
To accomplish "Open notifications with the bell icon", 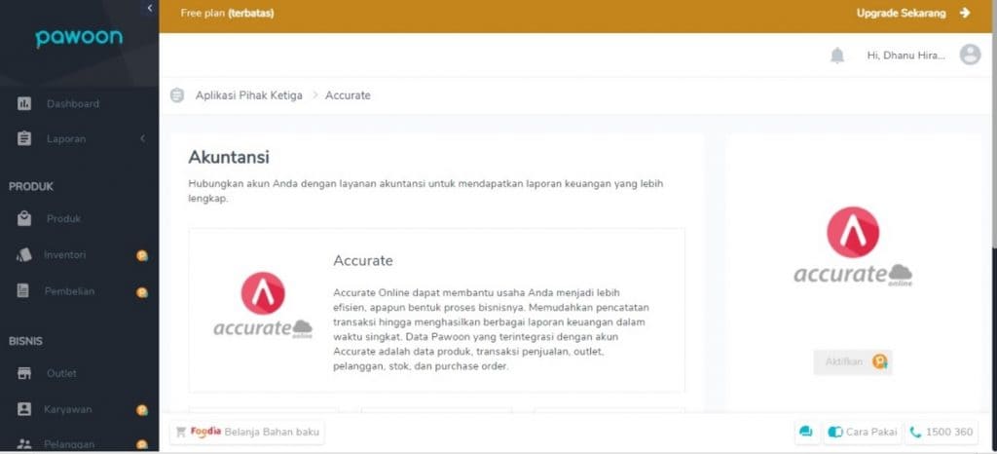I will point(837,56).
